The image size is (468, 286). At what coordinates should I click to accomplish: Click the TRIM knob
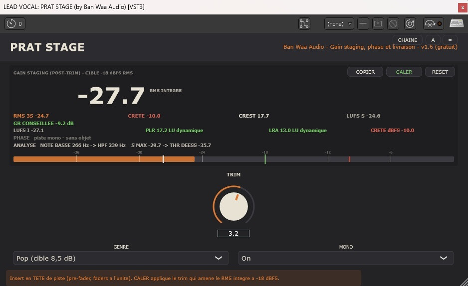tap(234, 206)
